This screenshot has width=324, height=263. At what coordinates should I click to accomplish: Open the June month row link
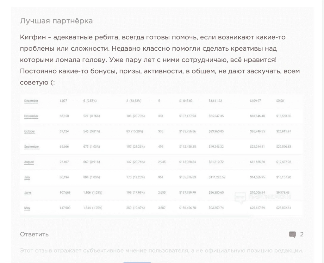[x=28, y=192]
